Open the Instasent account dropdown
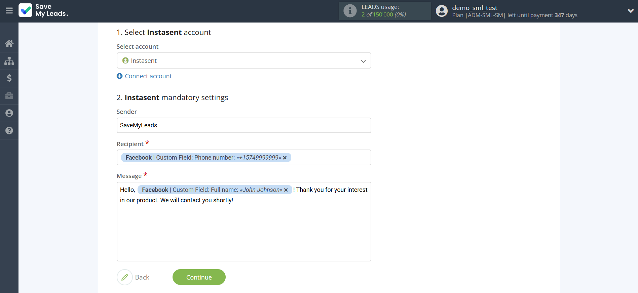 pos(243,61)
